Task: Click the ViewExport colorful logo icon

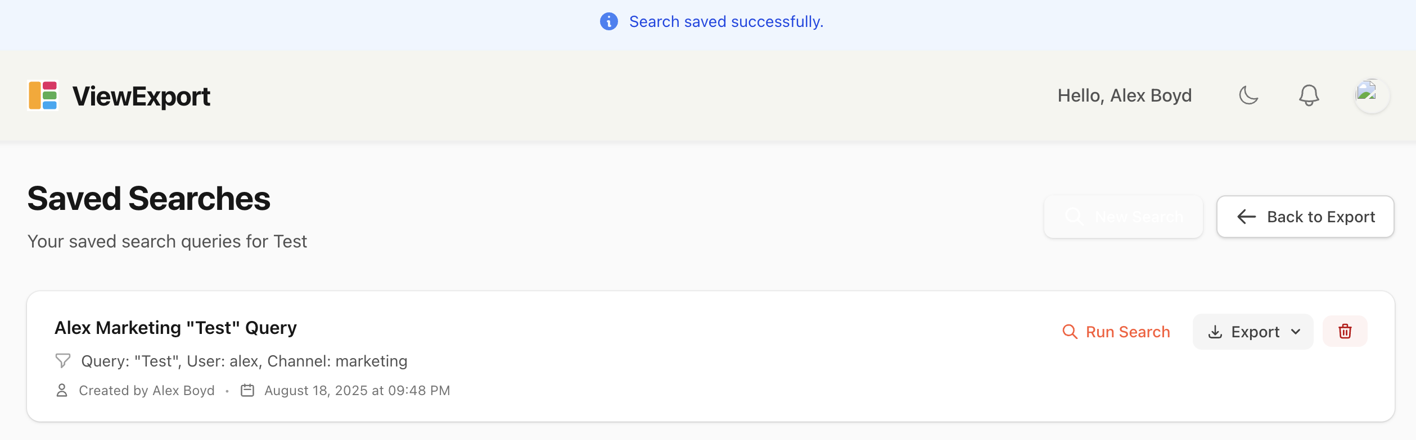Action: click(43, 96)
